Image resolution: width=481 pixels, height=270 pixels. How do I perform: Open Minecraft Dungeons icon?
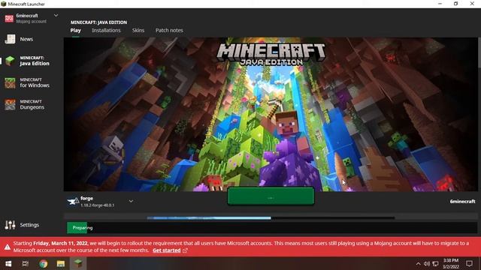coord(10,105)
